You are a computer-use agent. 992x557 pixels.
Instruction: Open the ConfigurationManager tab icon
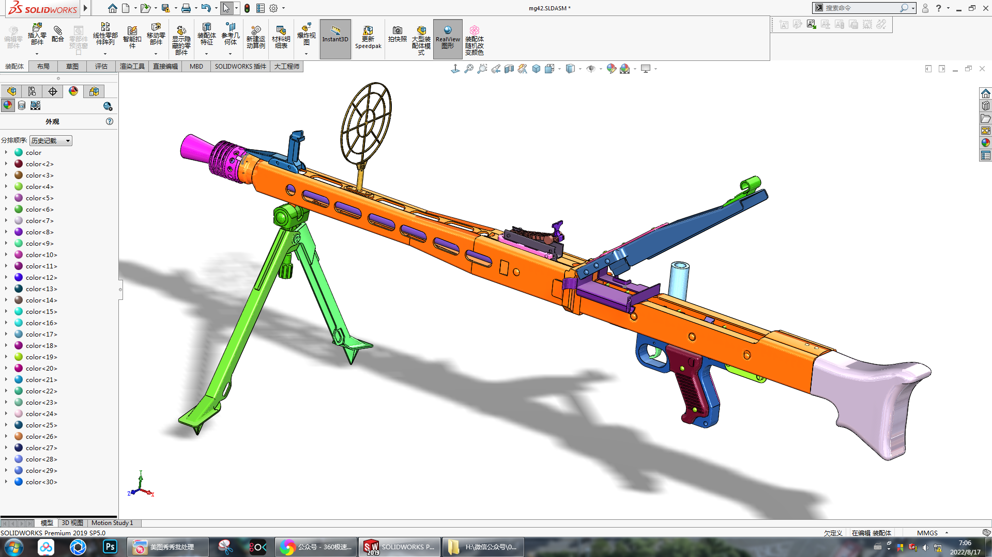click(32, 91)
